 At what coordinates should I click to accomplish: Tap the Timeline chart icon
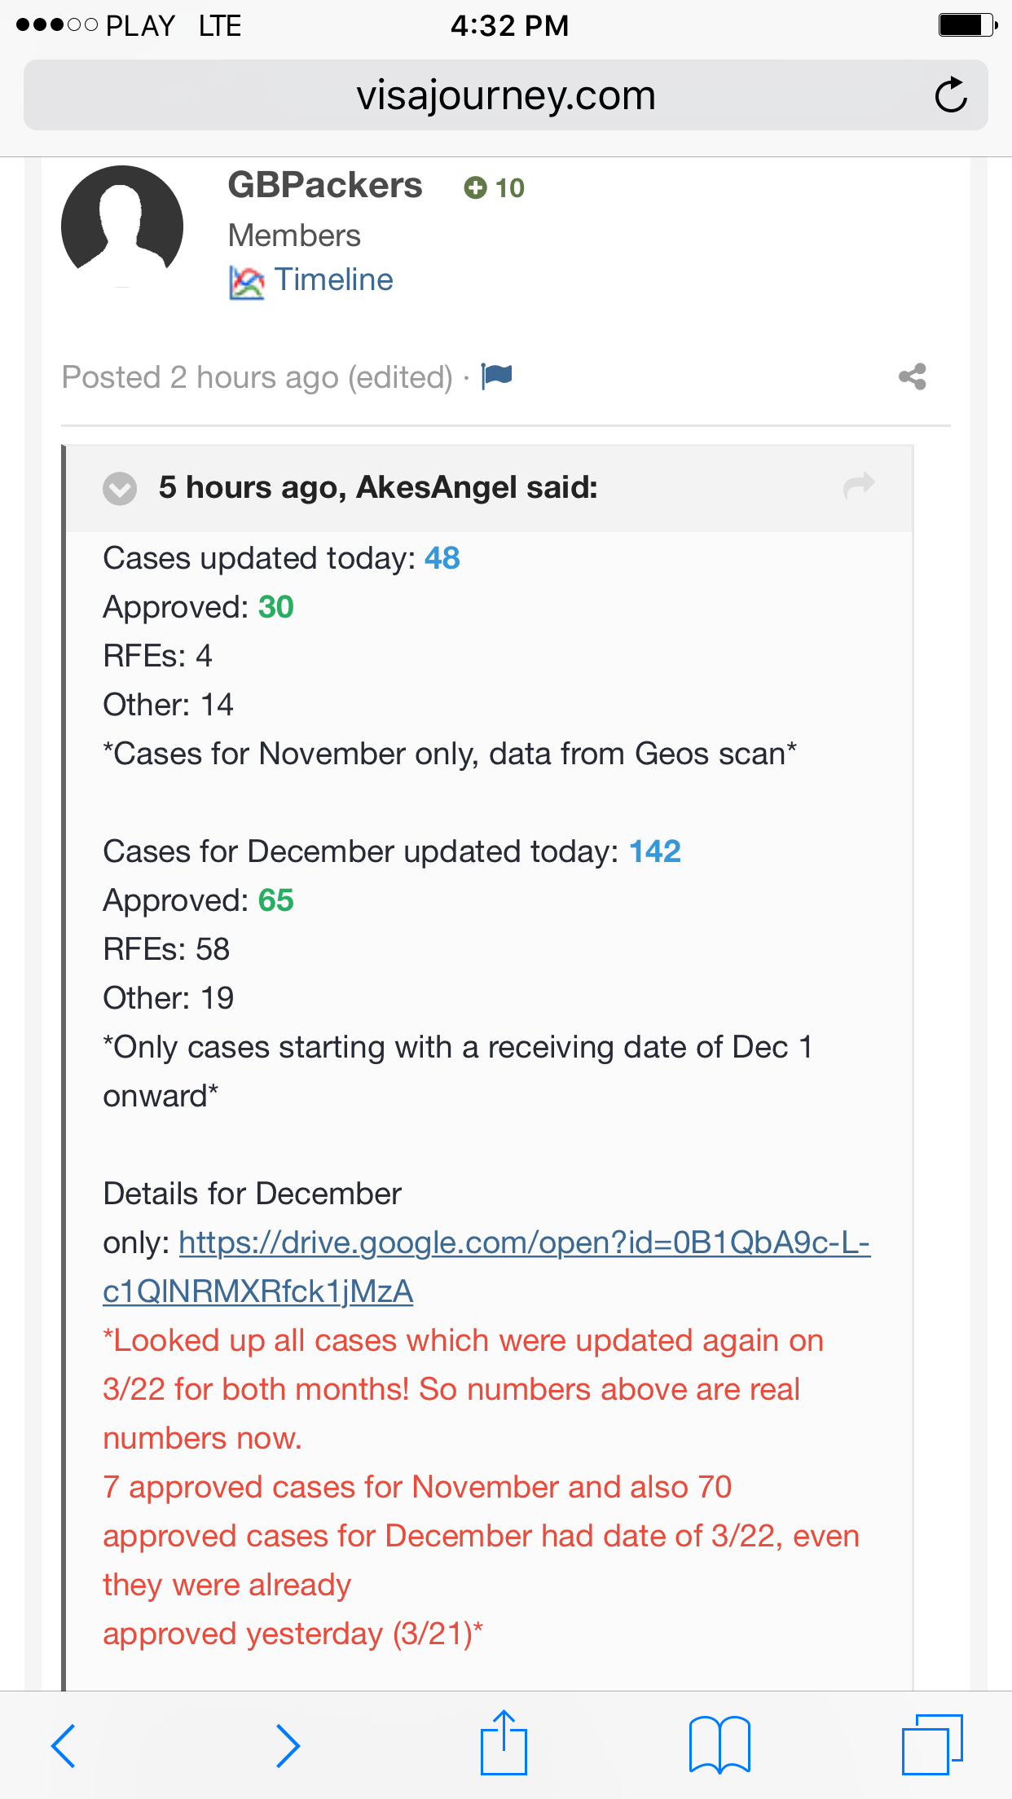(246, 282)
